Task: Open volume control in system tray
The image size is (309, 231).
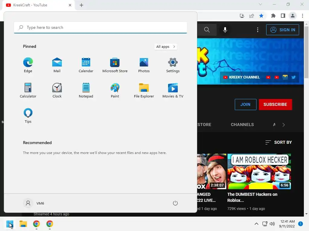Action: pyautogui.click(x=272, y=224)
